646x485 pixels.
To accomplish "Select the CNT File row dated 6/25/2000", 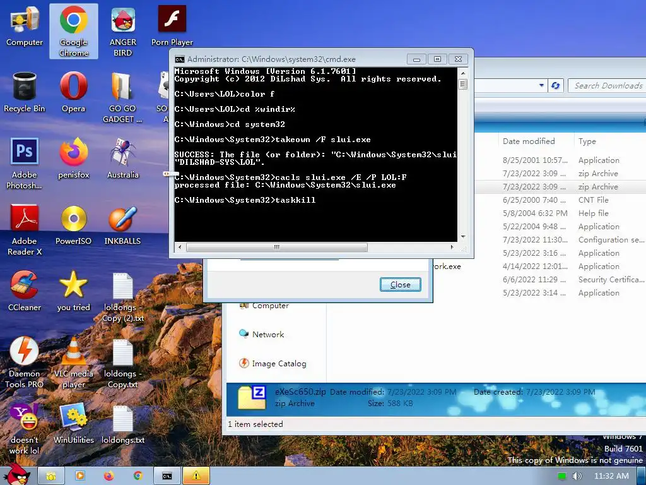I will point(560,200).
